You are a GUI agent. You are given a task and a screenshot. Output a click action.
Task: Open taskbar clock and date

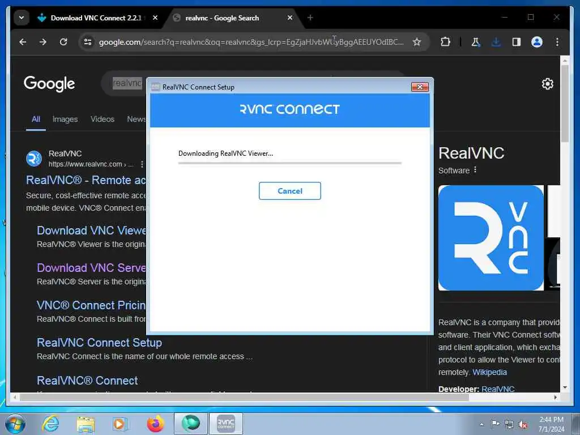[x=551, y=424]
